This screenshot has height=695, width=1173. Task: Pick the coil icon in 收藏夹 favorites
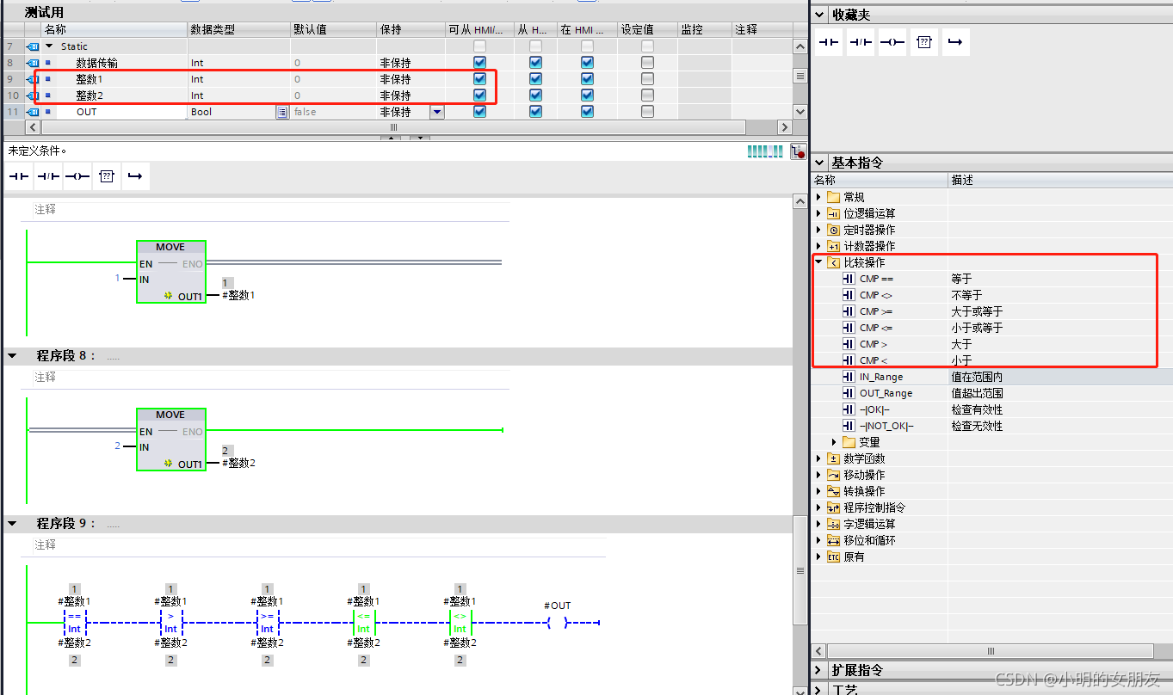pos(892,42)
